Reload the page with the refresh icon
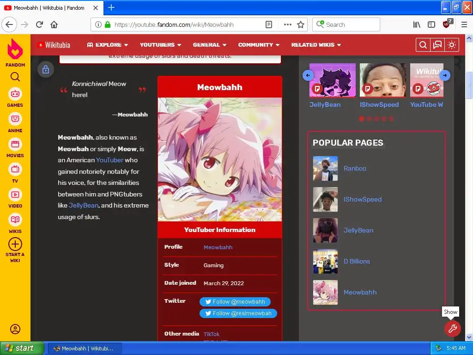 tap(40, 24)
